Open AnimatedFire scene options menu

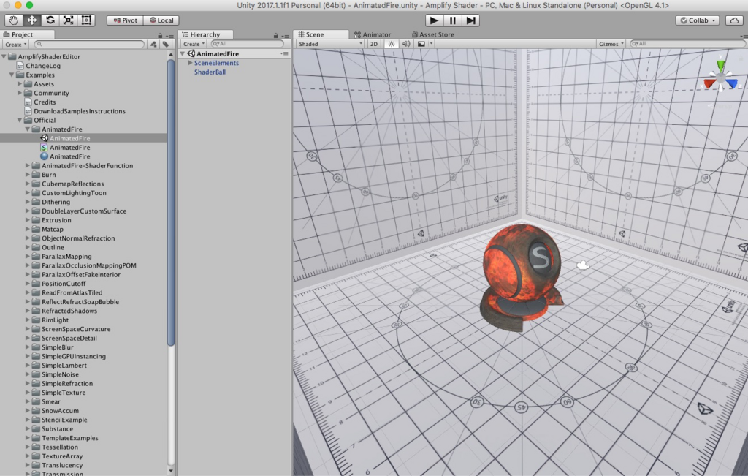coord(284,53)
